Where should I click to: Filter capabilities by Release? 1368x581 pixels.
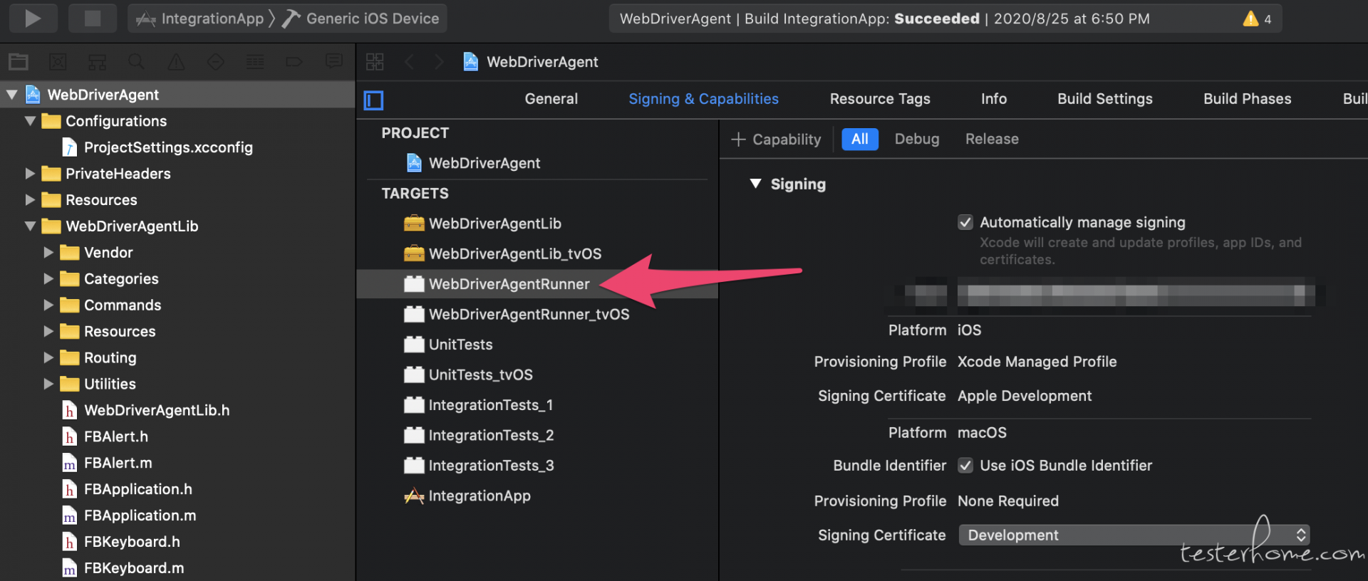(x=992, y=139)
